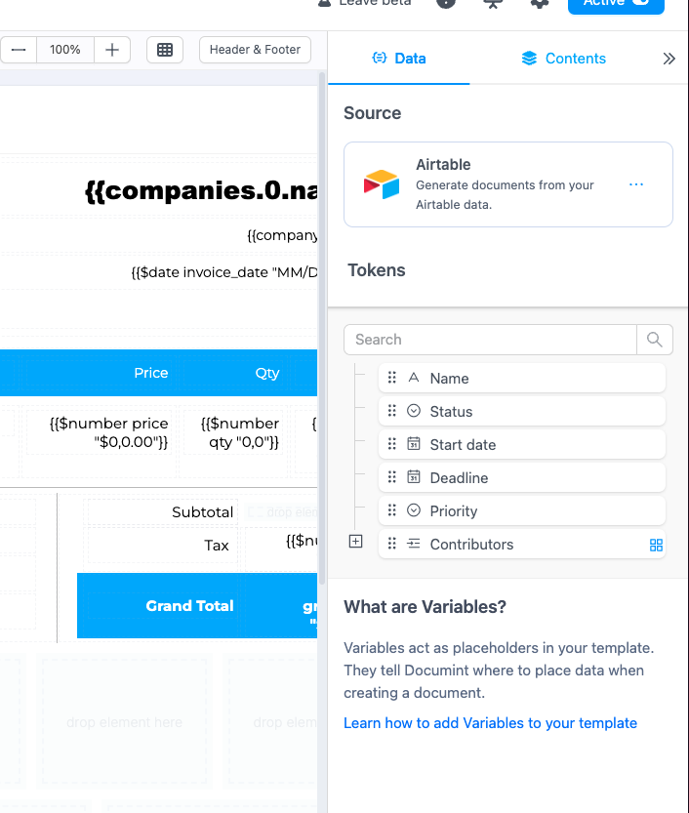Expand the Contributors tree node

(x=356, y=542)
